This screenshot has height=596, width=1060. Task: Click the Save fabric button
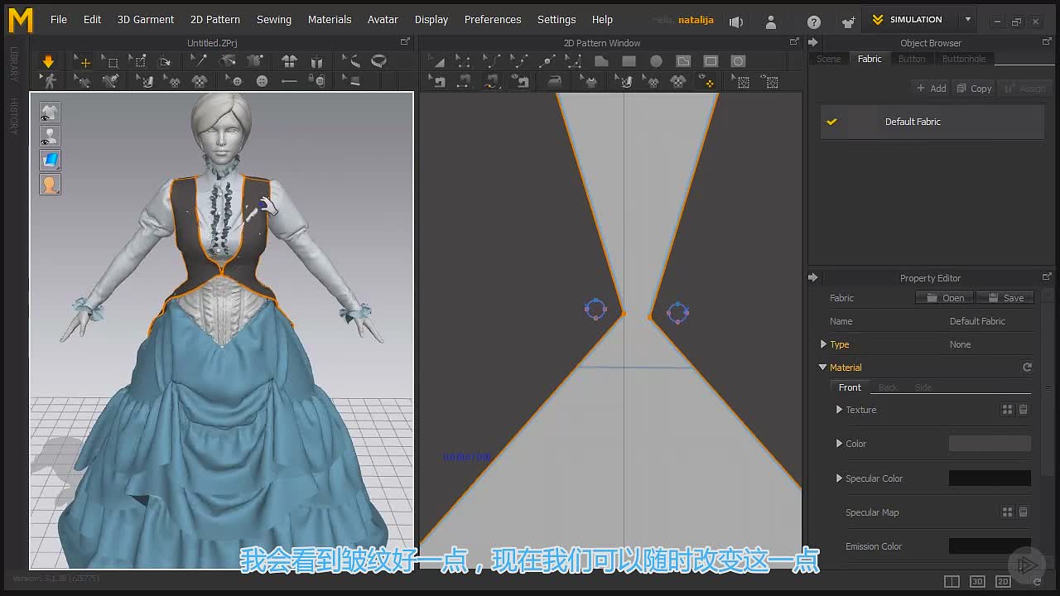point(1005,298)
